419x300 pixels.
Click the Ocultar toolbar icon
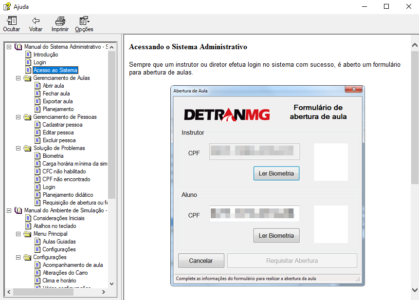coord(12,21)
